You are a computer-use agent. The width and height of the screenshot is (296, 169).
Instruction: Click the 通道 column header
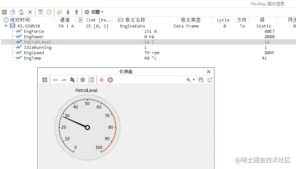(x=65, y=20)
